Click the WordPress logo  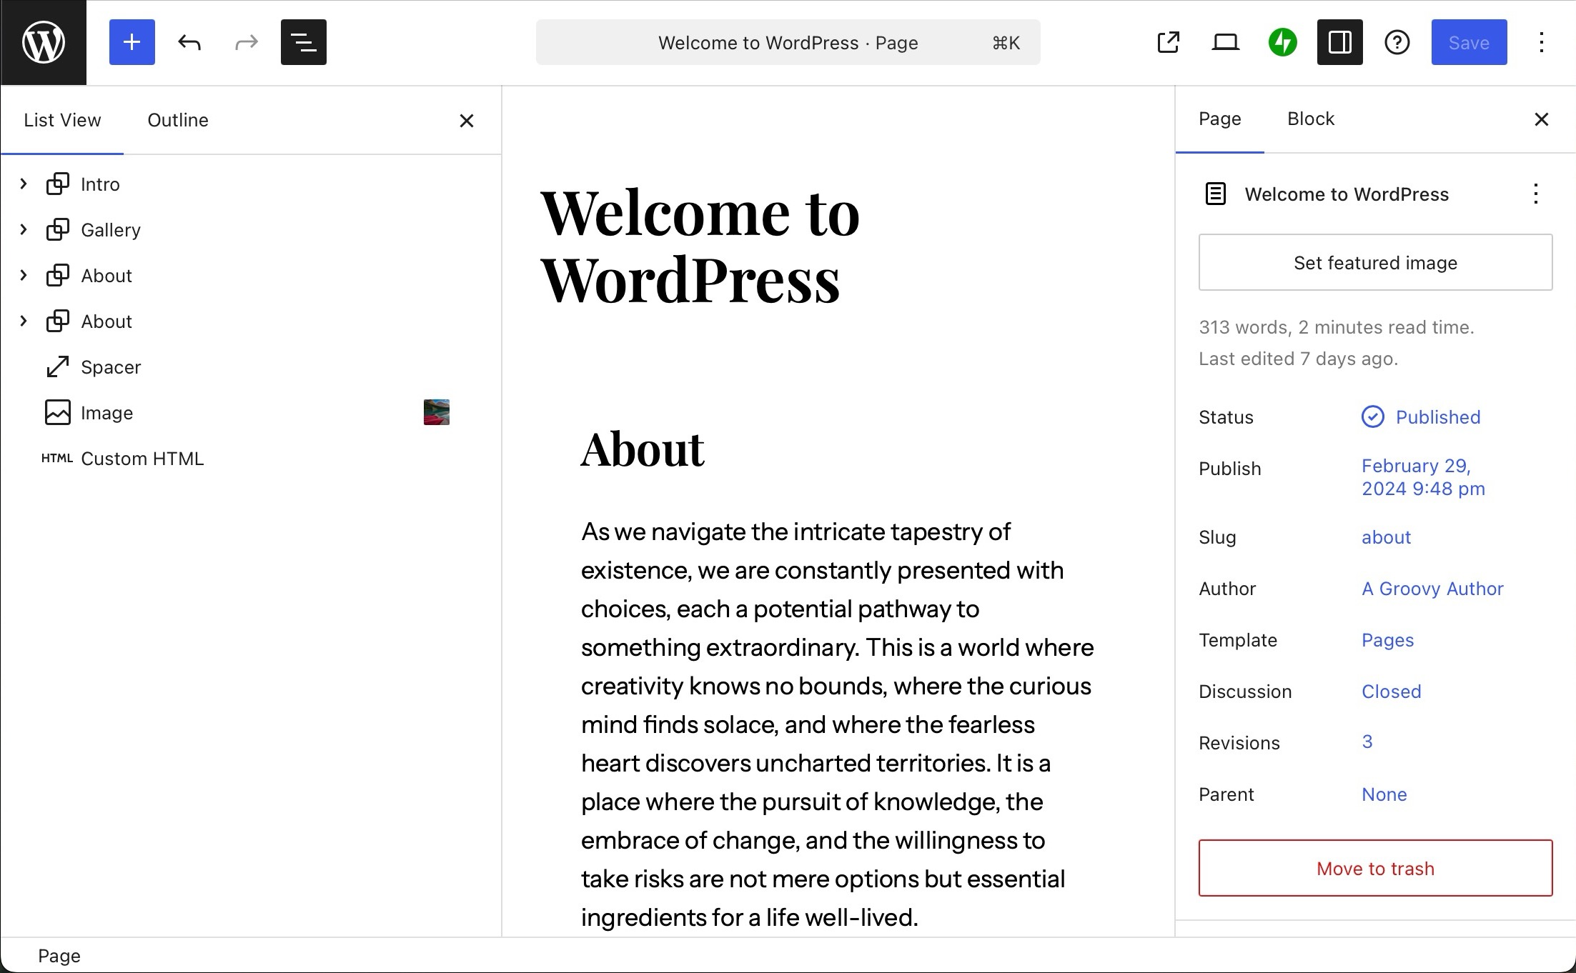point(43,42)
